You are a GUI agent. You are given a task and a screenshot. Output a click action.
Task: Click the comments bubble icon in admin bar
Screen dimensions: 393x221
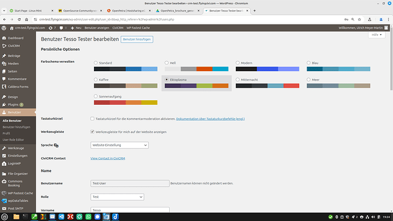[61, 28]
